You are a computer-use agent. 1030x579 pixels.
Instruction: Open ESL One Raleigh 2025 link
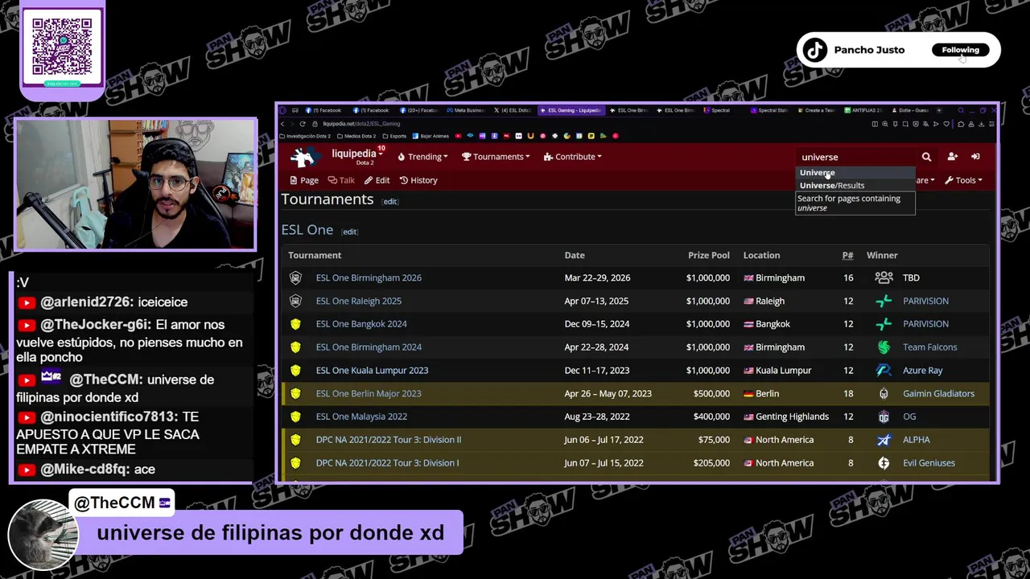359,302
